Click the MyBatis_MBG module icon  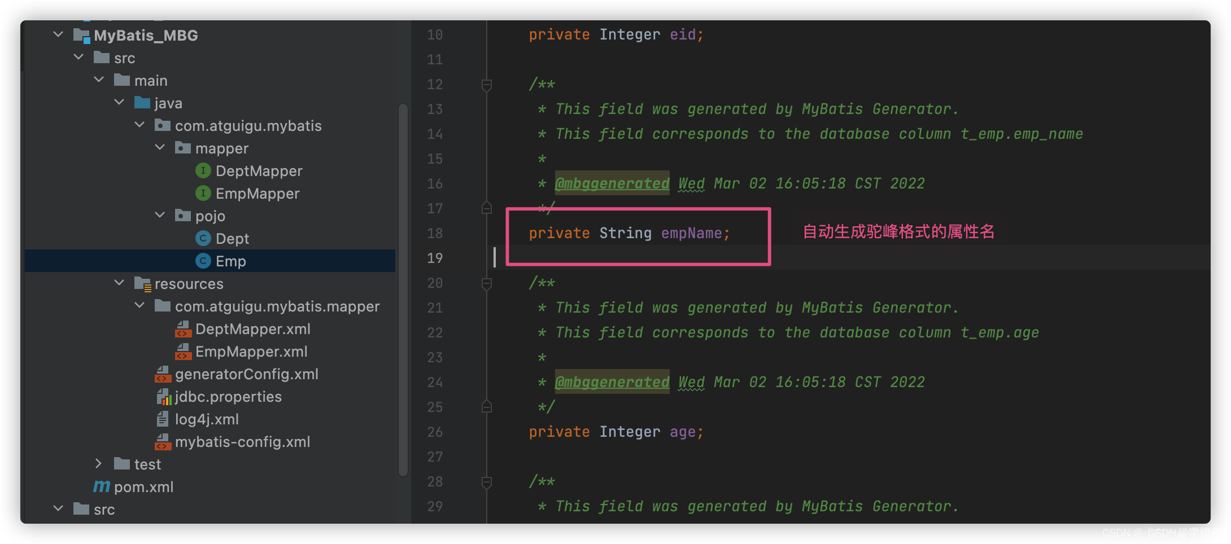81,36
